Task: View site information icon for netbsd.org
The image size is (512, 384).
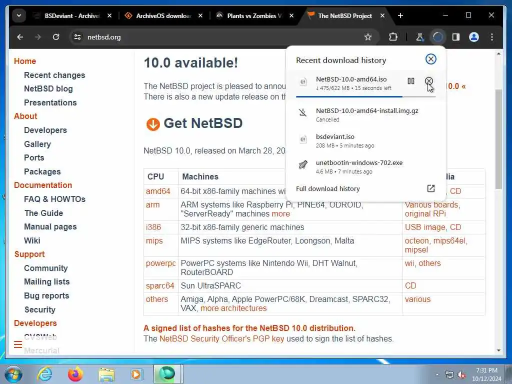Action: (77, 37)
